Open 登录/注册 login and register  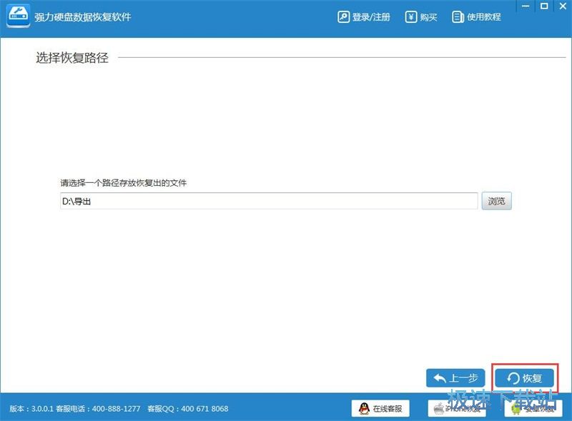point(364,17)
